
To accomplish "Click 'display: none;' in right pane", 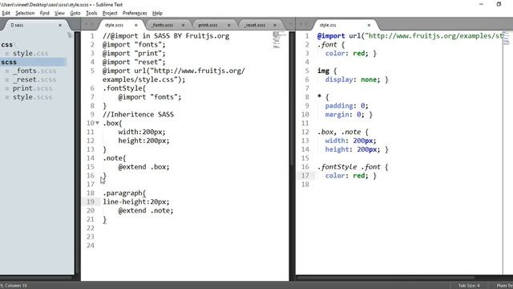I will [353, 79].
